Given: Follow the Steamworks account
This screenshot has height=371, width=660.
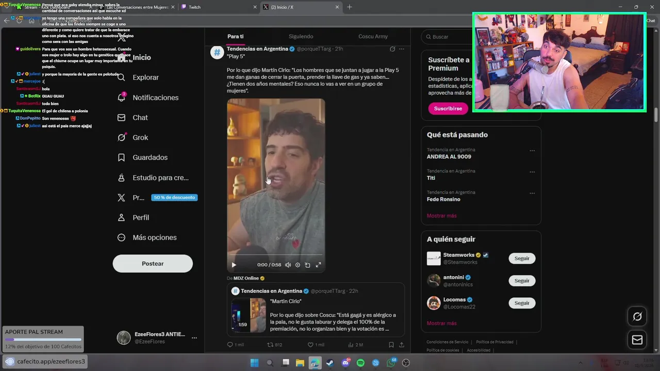Looking at the screenshot, I should tap(522, 259).
